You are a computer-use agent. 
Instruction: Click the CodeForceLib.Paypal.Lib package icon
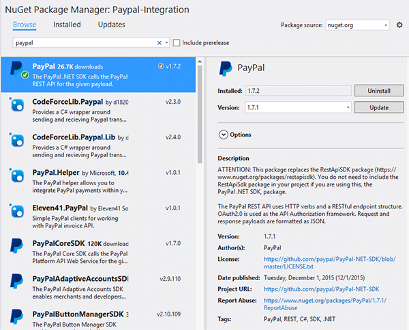click(17, 140)
